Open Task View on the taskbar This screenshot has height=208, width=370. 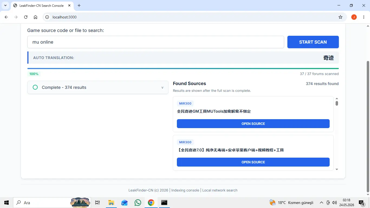[98, 203]
